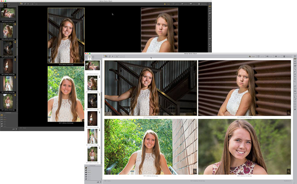297x184 pixels.
Task: Select the first thumbnail in the front window sidebar
Action: tap(92, 66)
